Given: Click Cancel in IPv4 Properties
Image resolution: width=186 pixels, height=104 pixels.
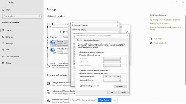Looking at the screenshot, I should coord(123,92).
